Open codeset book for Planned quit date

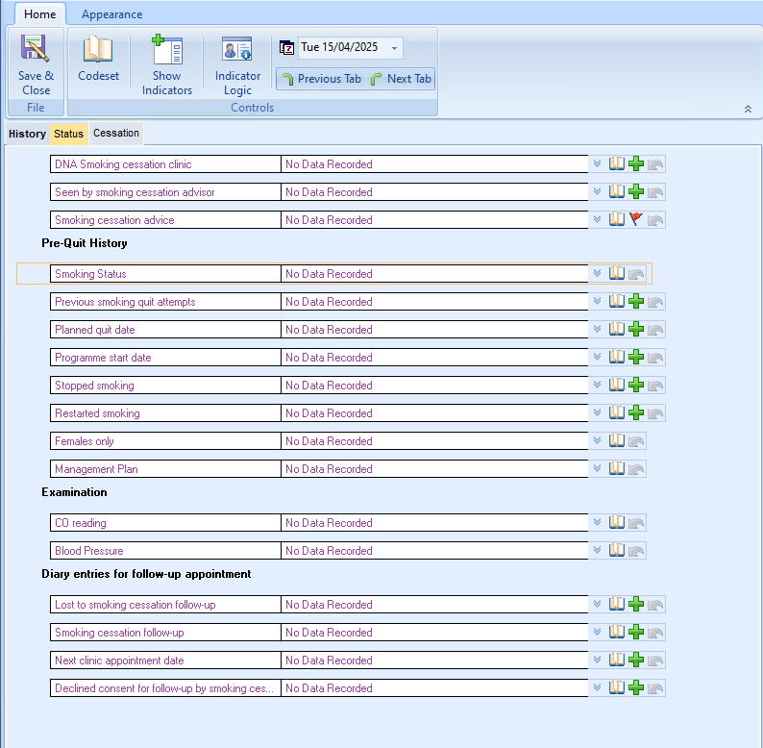click(617, 329)
